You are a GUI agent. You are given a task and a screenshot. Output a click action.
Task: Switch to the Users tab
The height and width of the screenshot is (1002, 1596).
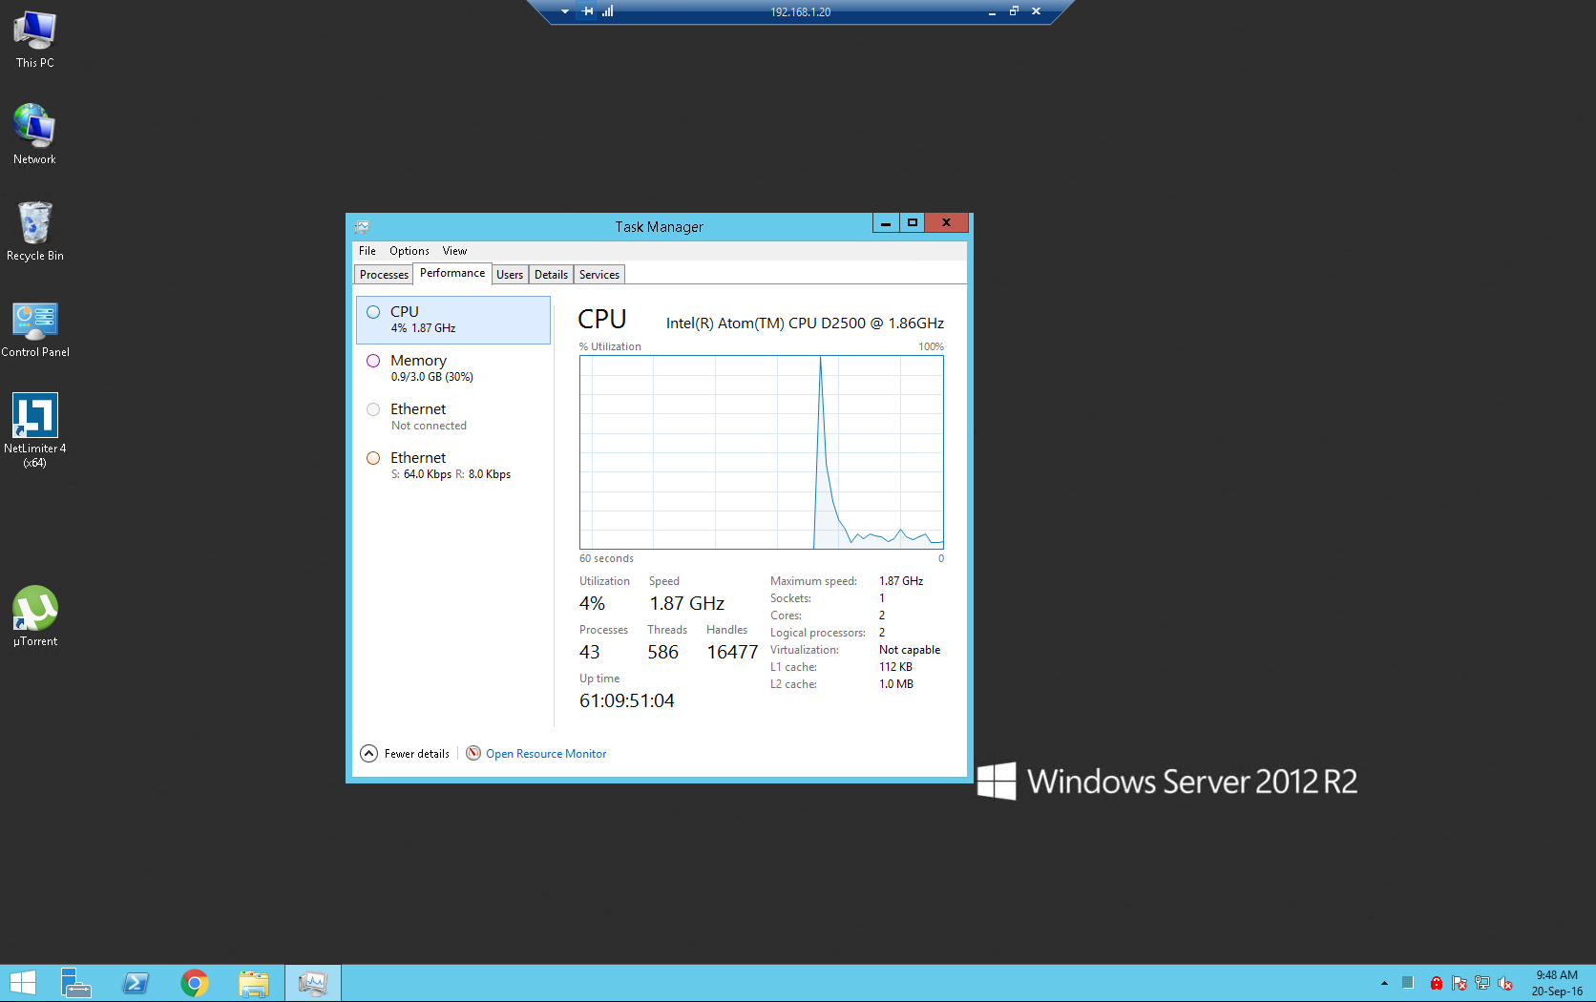pyautogui.click(x=510, y=275)
